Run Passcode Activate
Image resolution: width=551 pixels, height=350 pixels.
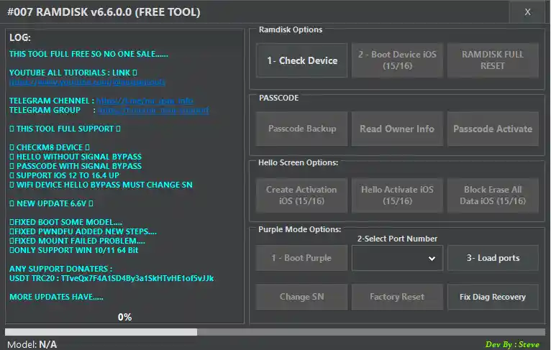pyautogui.click(x=493, y=129)
